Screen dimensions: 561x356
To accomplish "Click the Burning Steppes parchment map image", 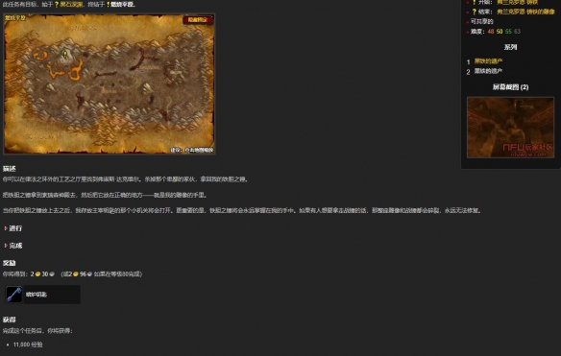I will click(x=110, y=84).
